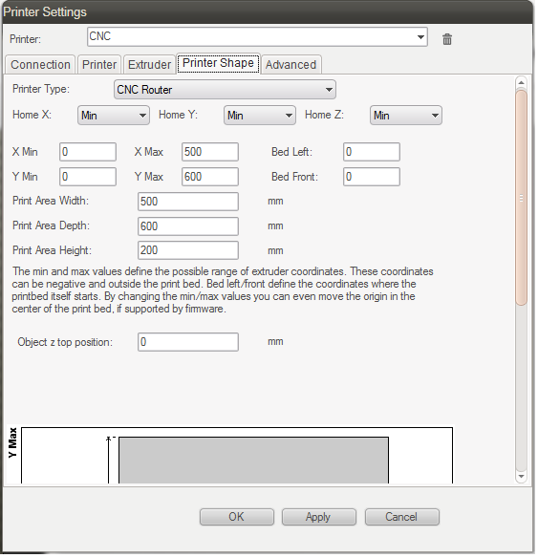
Task: Click the X Max input field
Action: pyautogui.click(x=211, y=153)
